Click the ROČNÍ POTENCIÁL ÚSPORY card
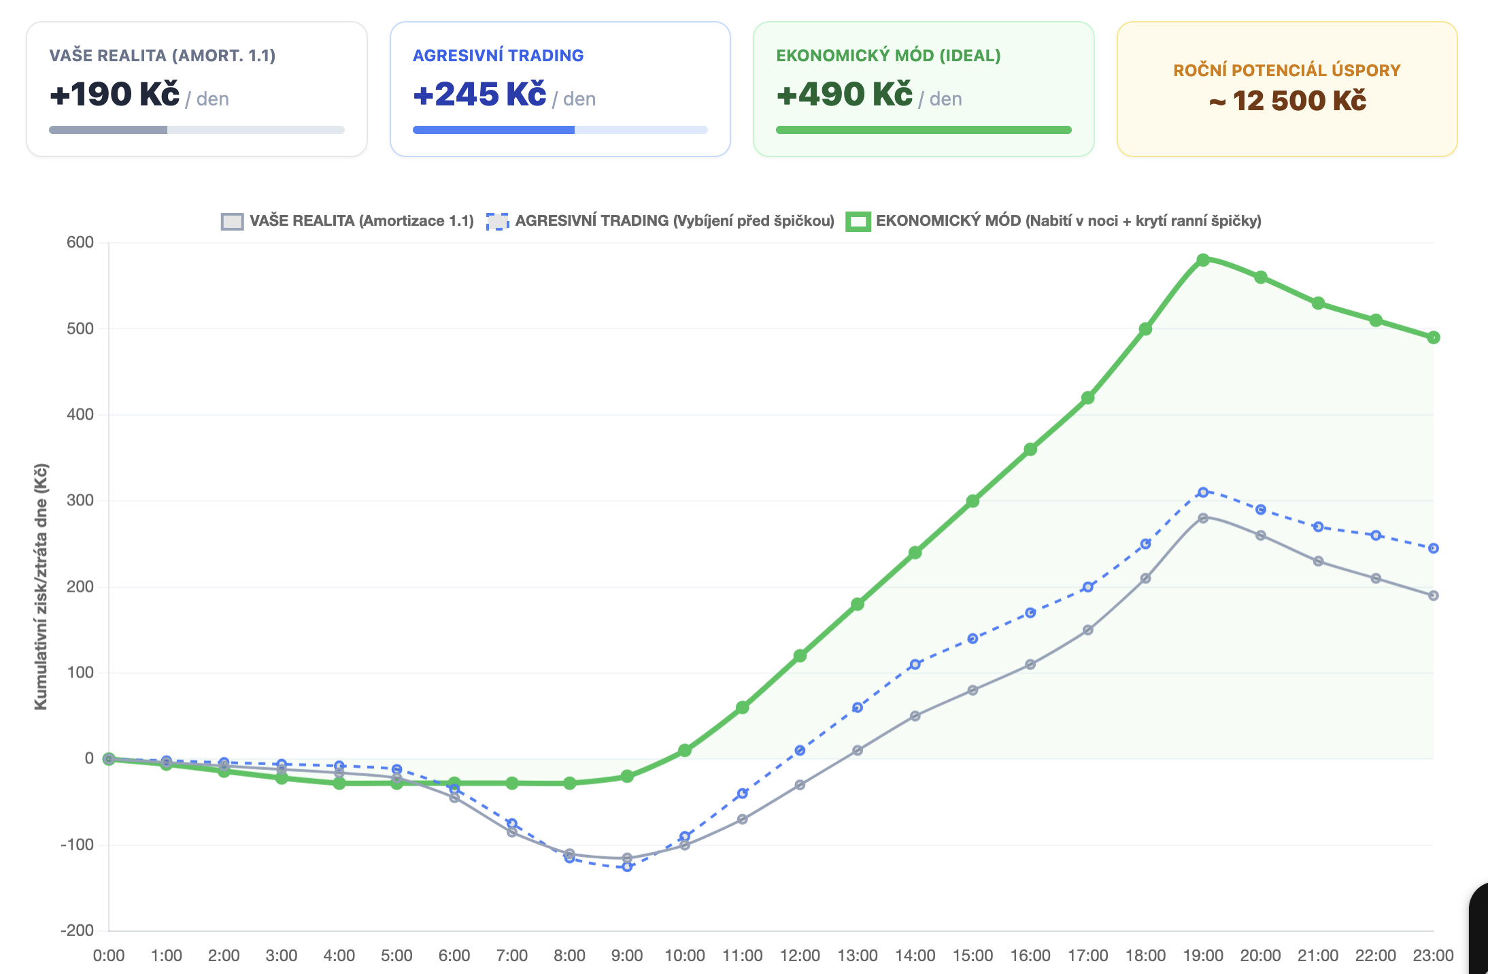 coord(1287,89)
